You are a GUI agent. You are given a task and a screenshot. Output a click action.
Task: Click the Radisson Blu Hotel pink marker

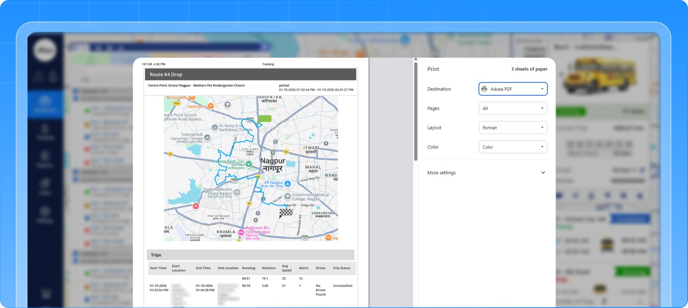241,232
